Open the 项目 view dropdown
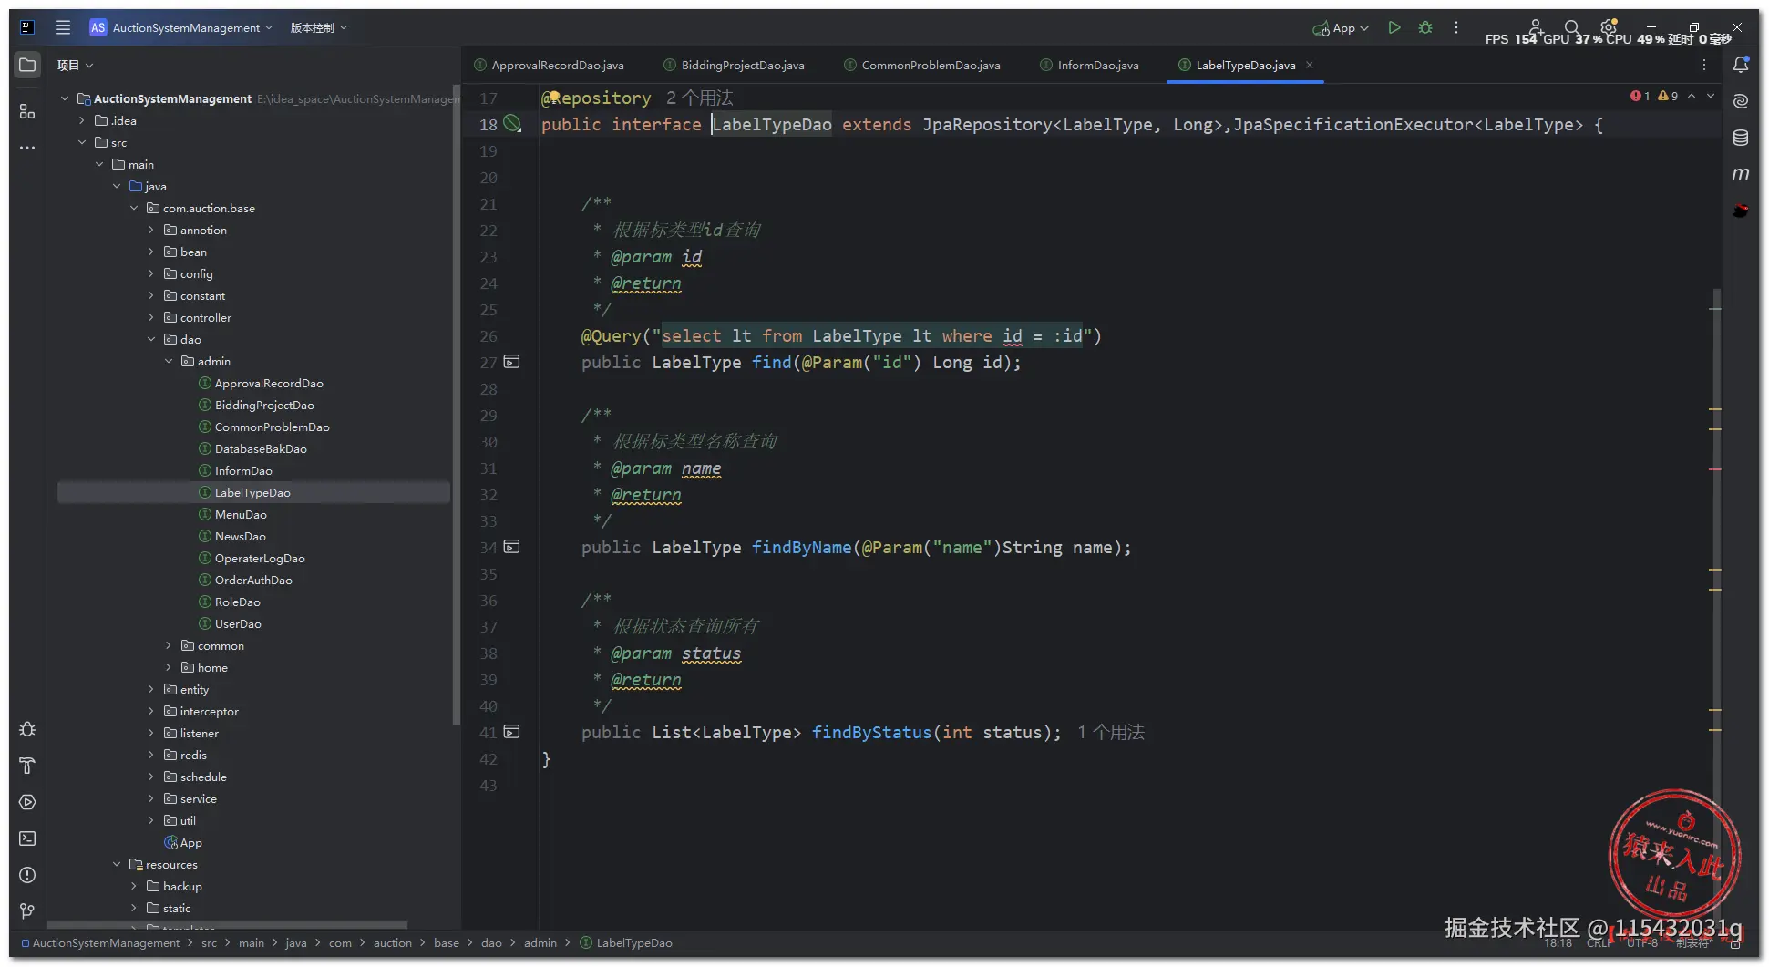The image size is (1769, 967). point(75,65)
